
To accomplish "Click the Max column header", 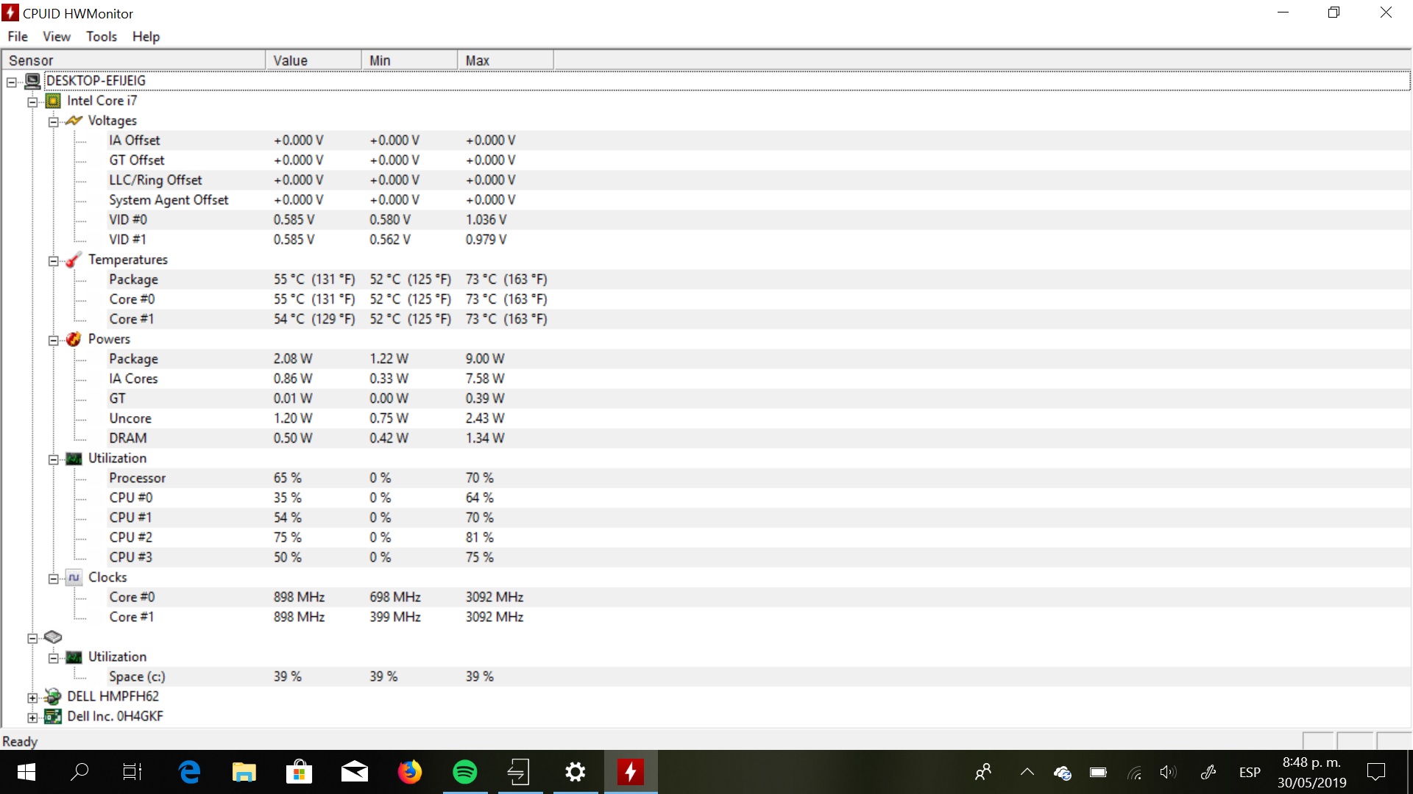I will [x=506, y=60].
